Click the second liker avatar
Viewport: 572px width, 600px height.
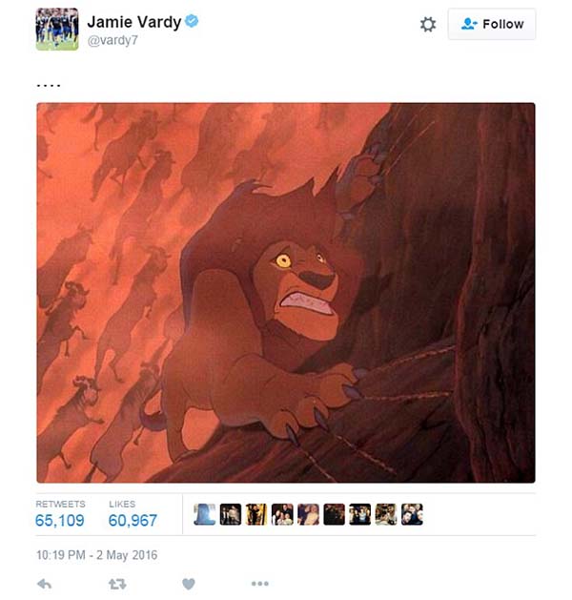coord(231,514)
